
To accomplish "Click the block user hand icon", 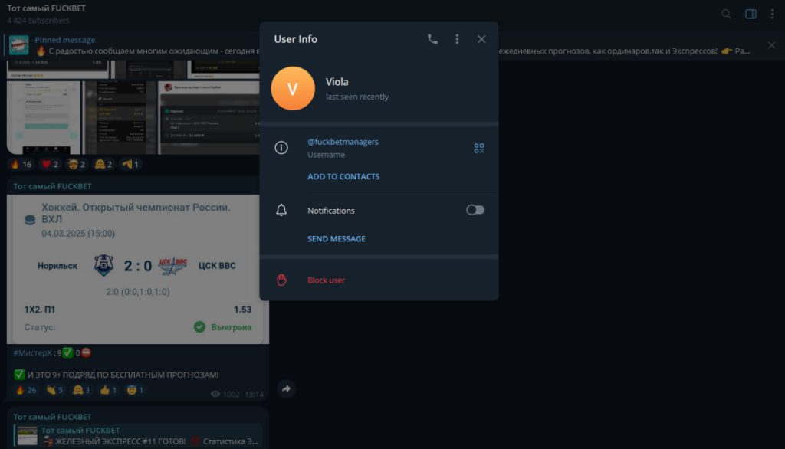I will (x=282, y=280).
